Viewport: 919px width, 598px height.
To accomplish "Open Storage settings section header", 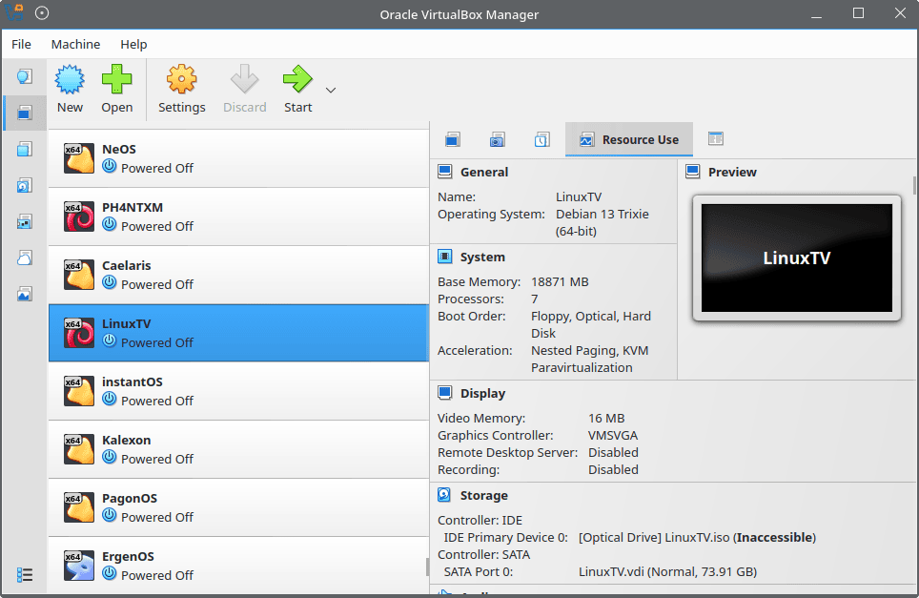I will (x=483, y=495).
